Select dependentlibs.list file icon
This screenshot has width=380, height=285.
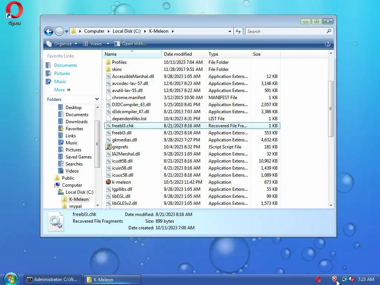108,118
